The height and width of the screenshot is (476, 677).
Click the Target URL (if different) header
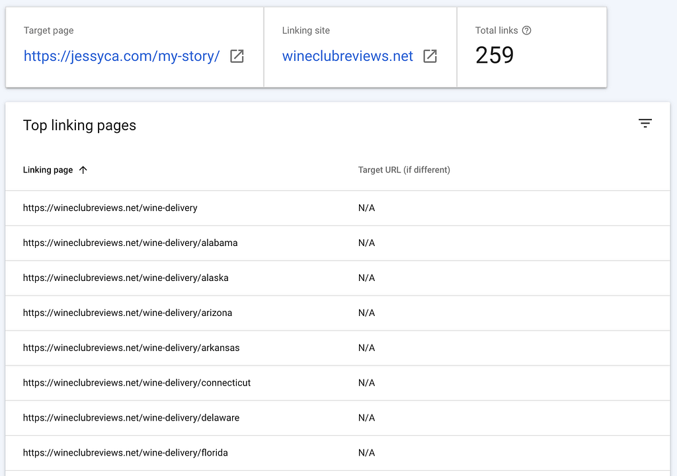pyautogui.click(x=404, y=170)
